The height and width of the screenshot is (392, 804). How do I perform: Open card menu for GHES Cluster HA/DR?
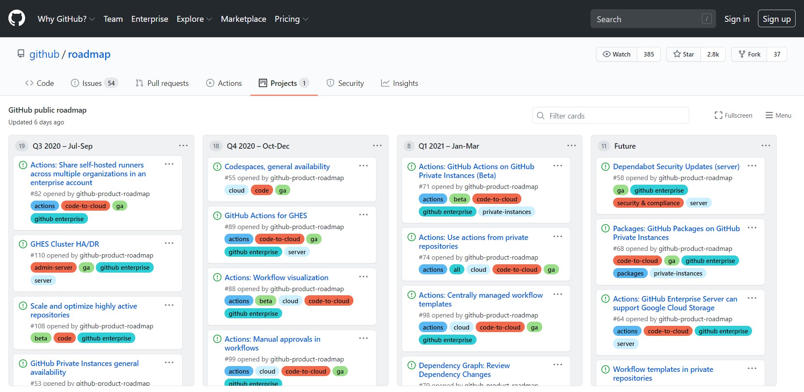tap(169, 243)
